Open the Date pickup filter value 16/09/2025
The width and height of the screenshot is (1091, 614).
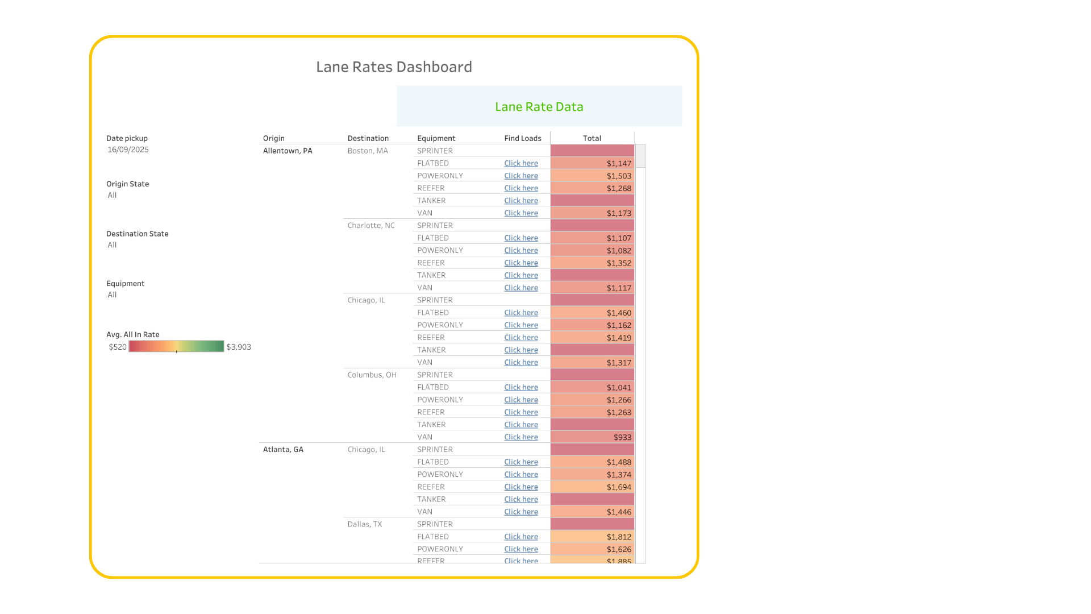point(128,150)
